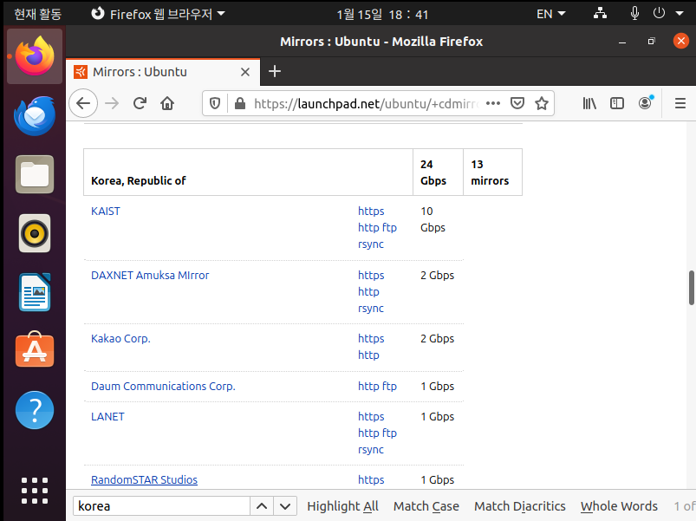Screen dimensions: 696x521
Task: Open the KAIST ftp mirror
Action: 389,228
